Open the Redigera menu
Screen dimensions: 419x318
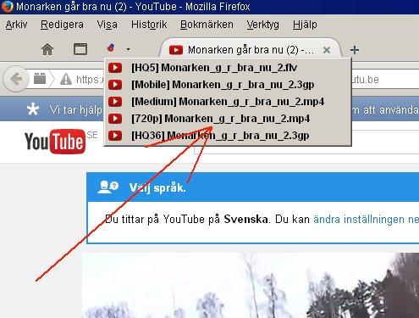[x=62, y=25]
